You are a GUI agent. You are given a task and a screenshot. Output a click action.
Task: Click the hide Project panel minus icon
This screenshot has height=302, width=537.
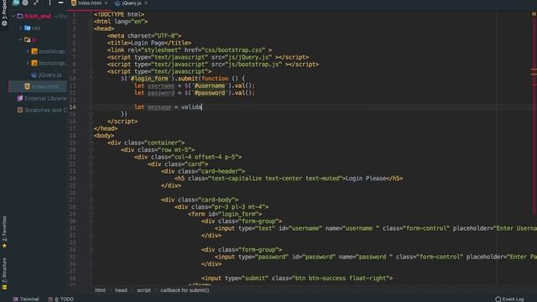pyautogui.click(x=60, y=3)
